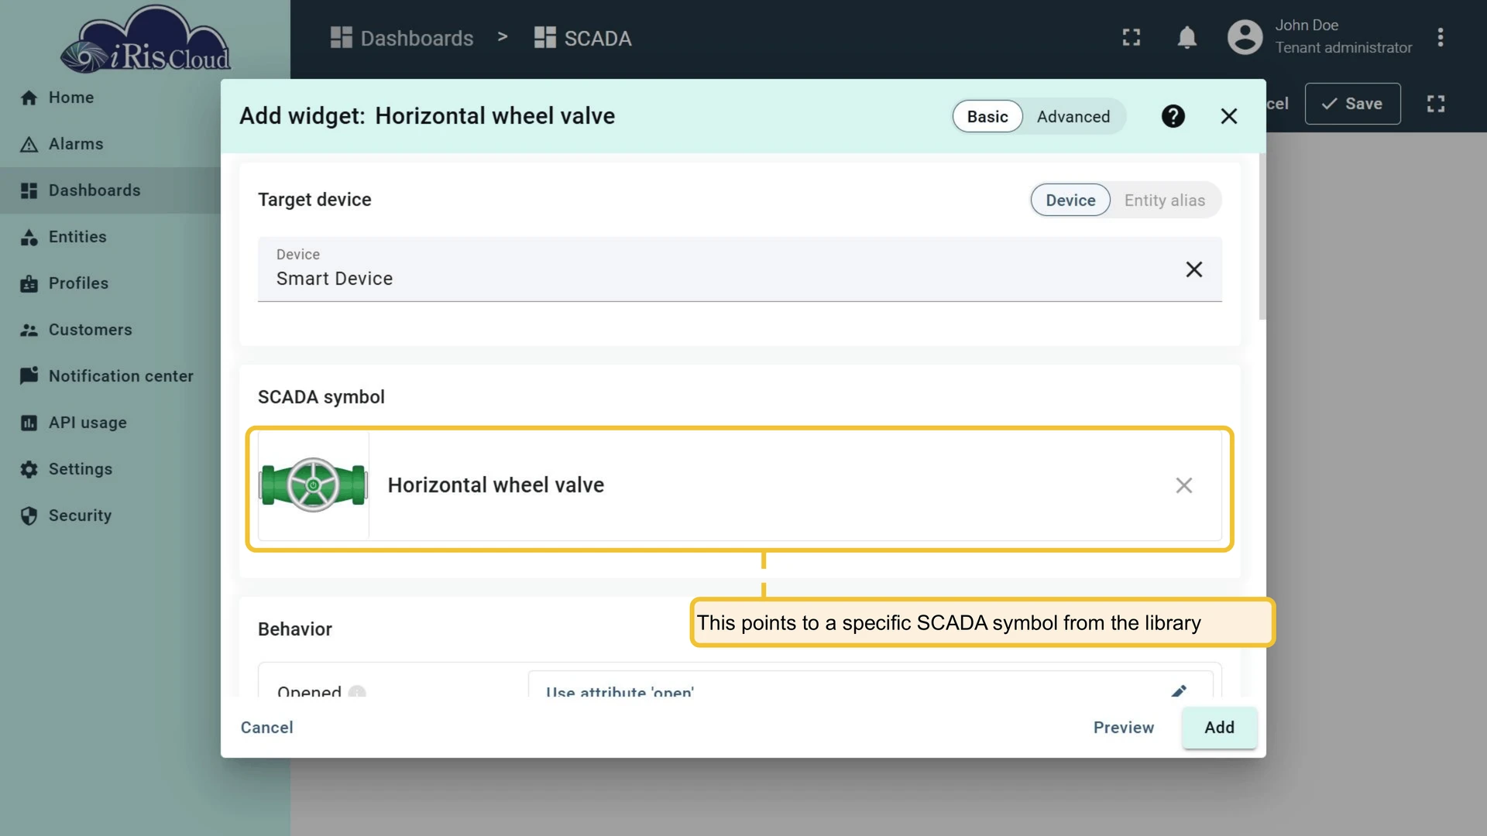
Task: Open the three-dot user menu
Action: [x=1440, y=37]
